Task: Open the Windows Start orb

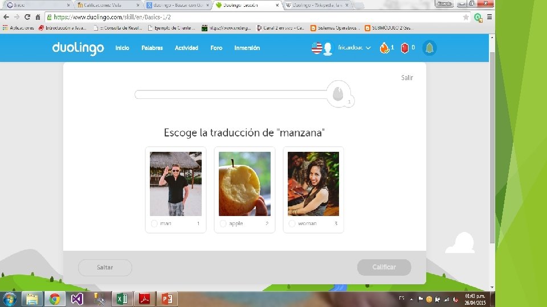Action: point(10,299)
